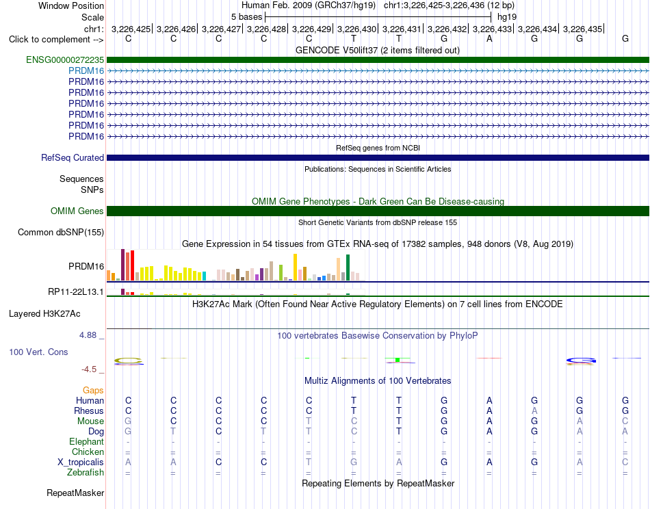Click the GTEx Gene Expression track title
Viewport: 650px width, 509px height.
tap(378, 244)
